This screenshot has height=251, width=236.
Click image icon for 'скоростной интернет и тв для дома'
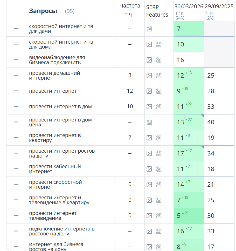click(149, 44)
